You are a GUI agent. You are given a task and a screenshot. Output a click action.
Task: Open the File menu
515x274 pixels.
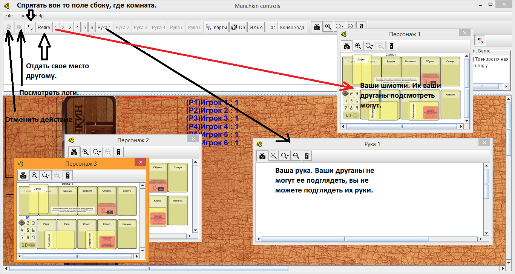[x=9, y=16]
